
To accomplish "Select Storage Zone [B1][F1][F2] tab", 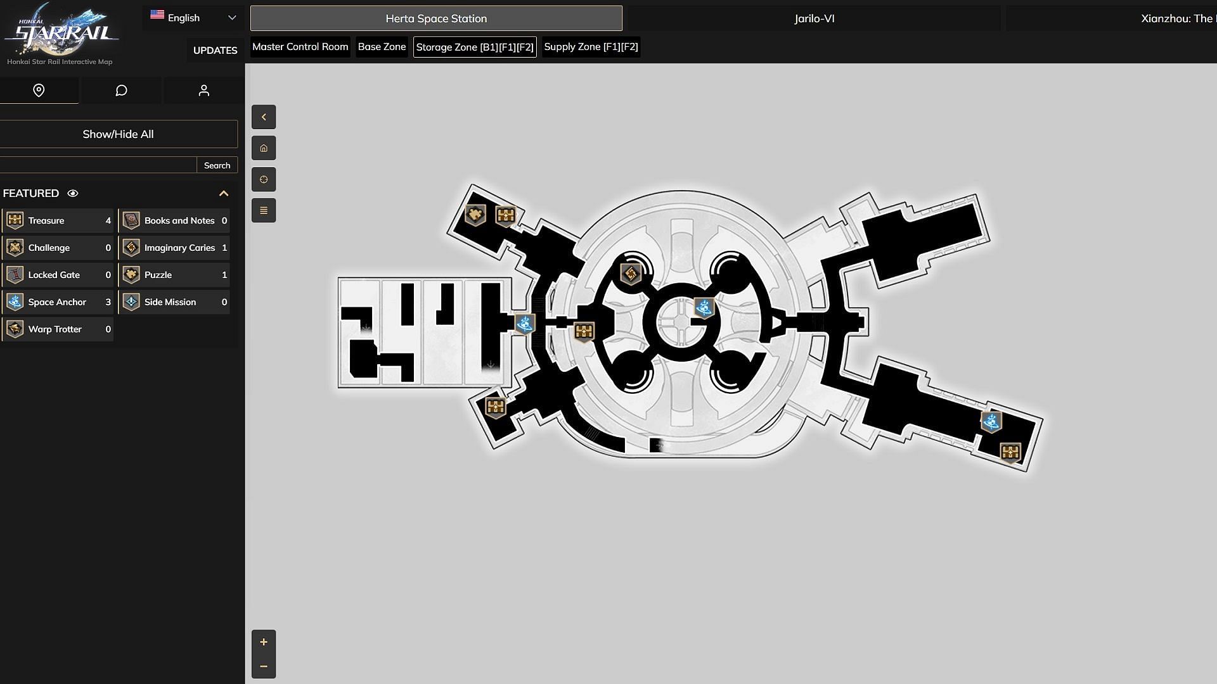I will pos(475,46).
